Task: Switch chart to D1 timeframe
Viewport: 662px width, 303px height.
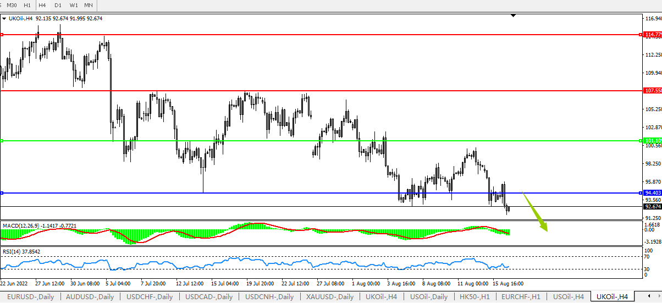Action: coord(58,5)
